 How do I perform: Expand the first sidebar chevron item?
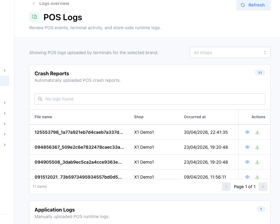(5, 70)
